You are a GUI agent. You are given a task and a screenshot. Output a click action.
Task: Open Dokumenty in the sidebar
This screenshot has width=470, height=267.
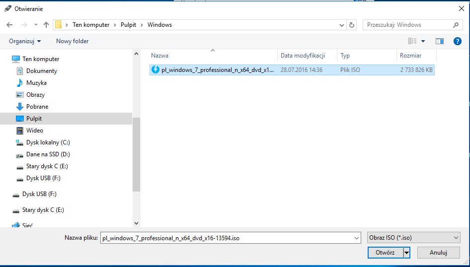click(x=42, y=71)
